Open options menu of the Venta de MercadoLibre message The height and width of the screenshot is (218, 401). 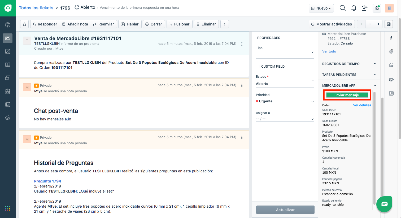point(242,44)
